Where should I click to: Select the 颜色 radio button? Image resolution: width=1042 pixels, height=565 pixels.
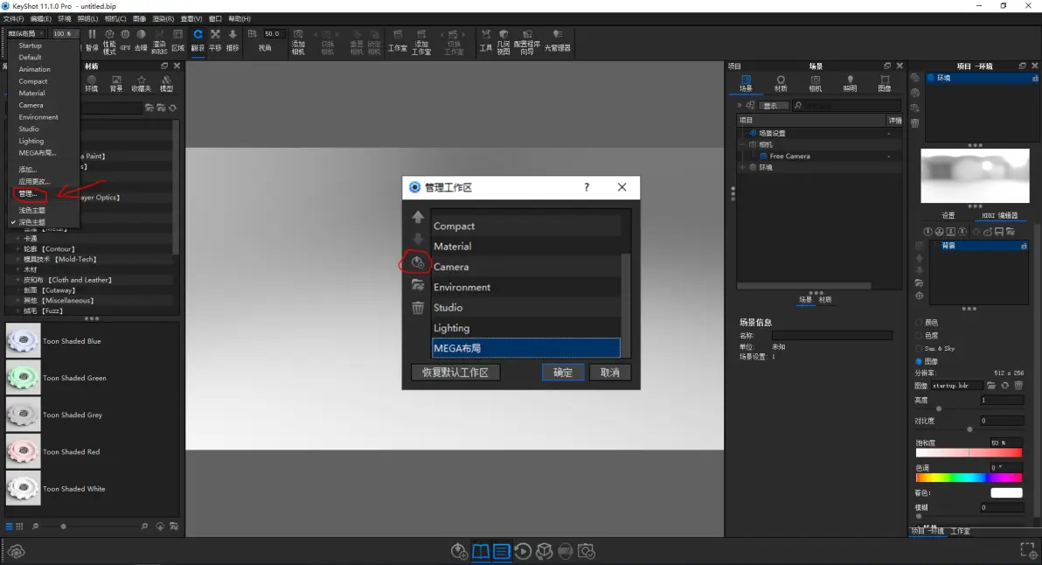[x=919, y=323]
